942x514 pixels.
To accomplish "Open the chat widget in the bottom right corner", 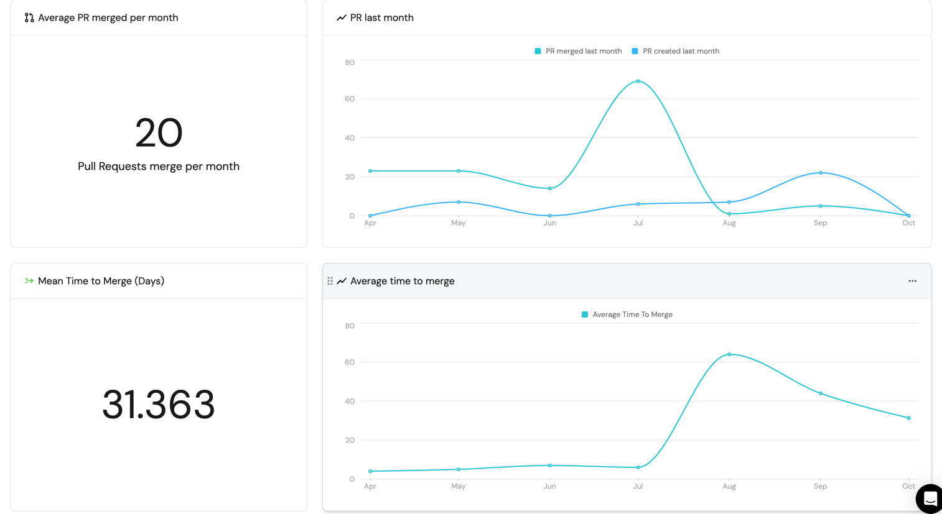I will [x=930, y=498].
